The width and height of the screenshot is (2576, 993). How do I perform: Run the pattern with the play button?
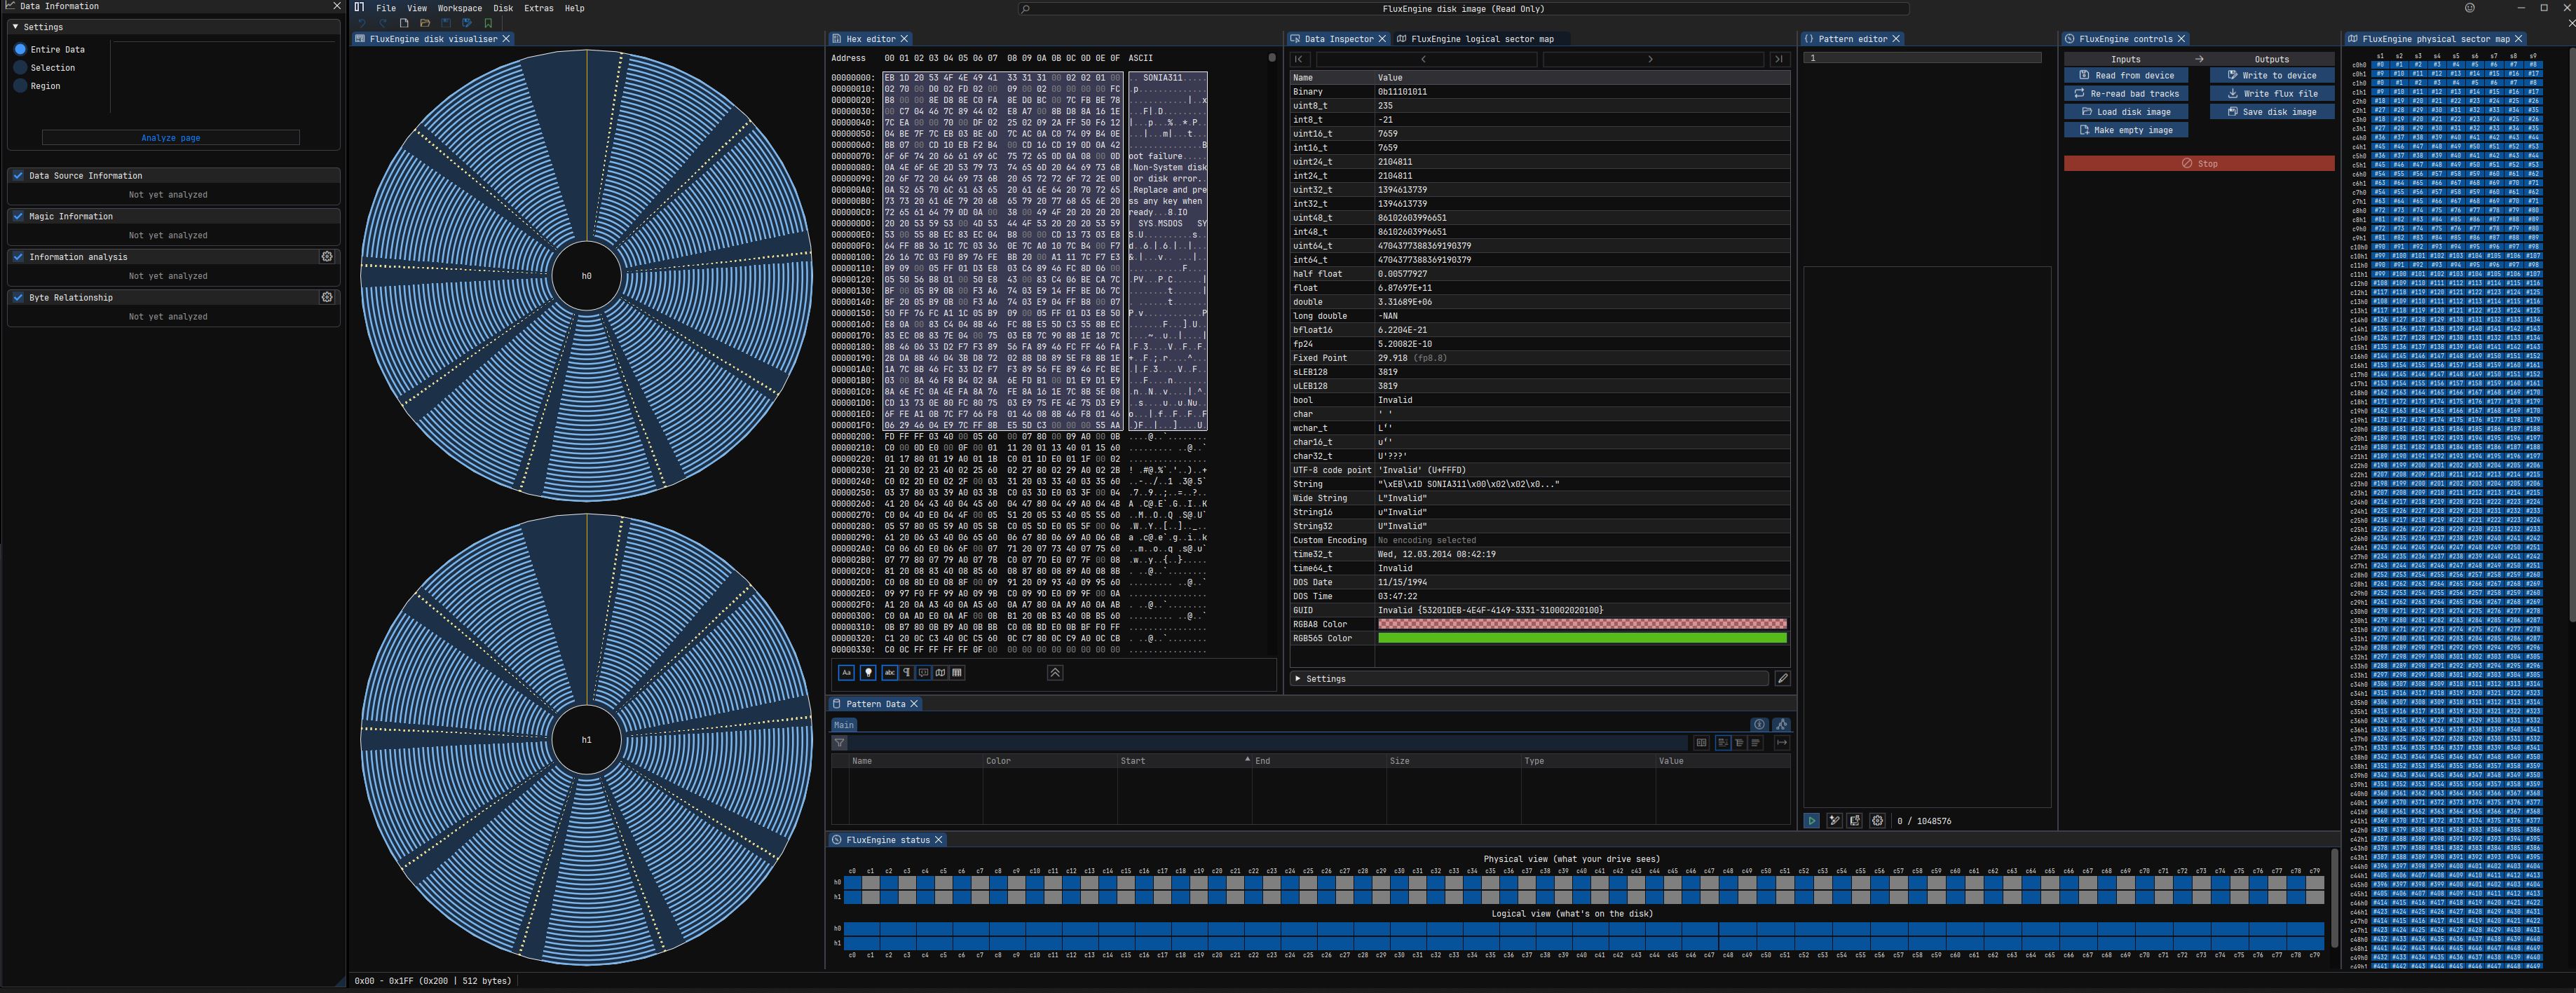(x=1811, y=821)
